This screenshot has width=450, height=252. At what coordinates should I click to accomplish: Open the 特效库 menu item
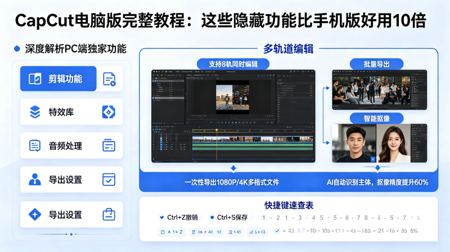[71, 112]
